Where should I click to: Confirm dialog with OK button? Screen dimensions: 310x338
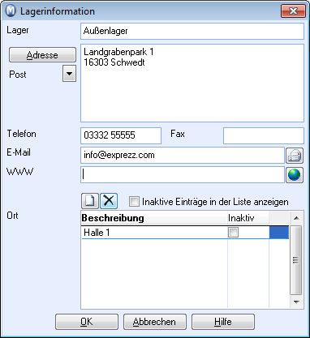click(x=87, y=322)
